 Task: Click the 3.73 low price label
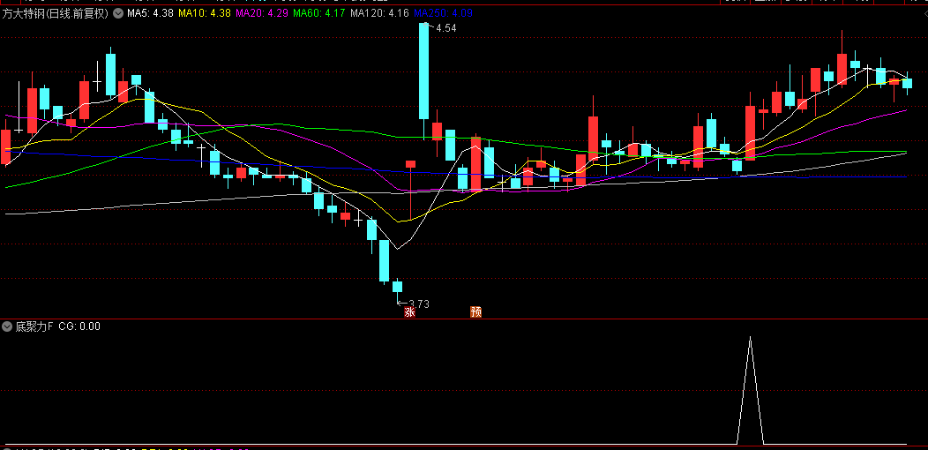click(x=418, y=304)
